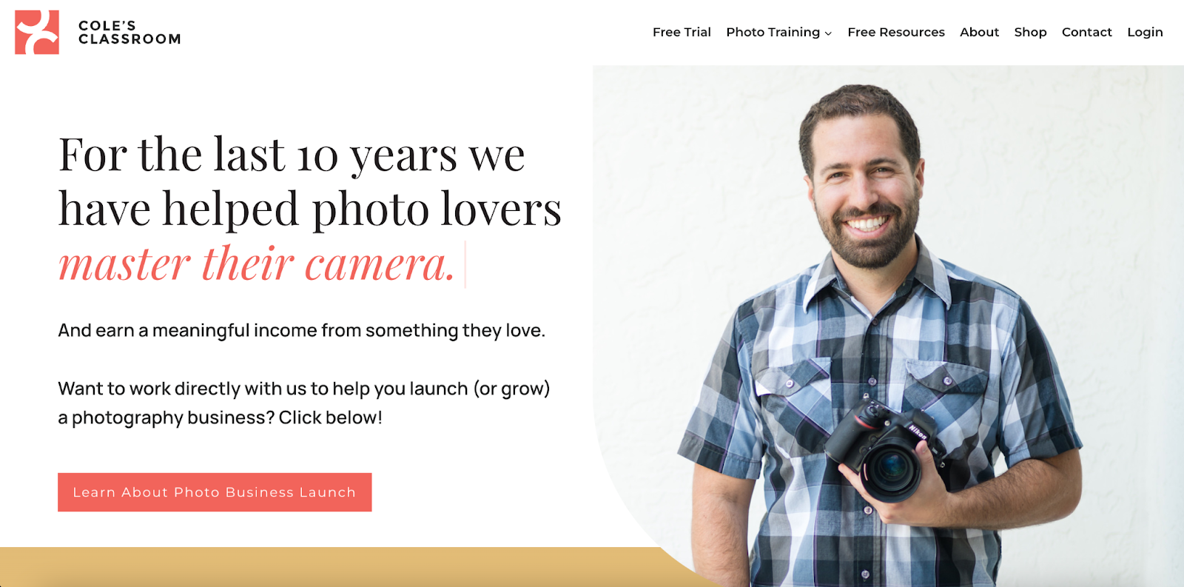Open the Free Trial page

pos(682,32)
